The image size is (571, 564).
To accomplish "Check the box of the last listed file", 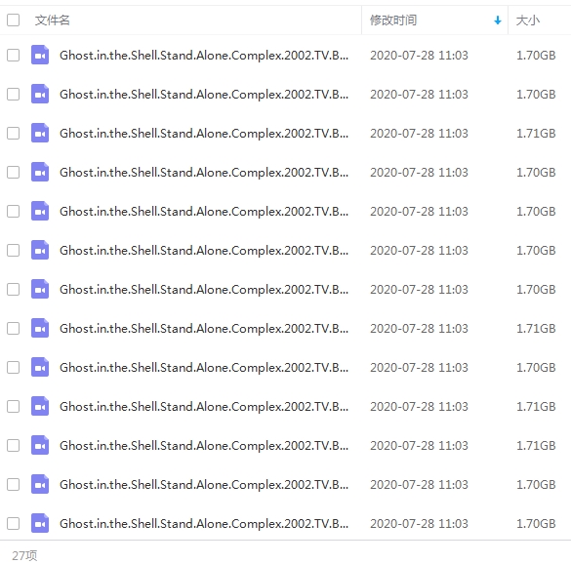I will click(x=13, y=524).
